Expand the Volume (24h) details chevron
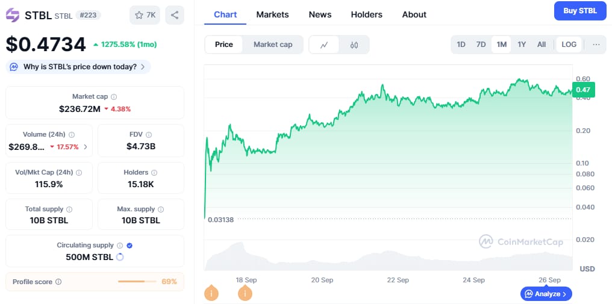This screenshot has height=304, width=612. coord(85,147)
